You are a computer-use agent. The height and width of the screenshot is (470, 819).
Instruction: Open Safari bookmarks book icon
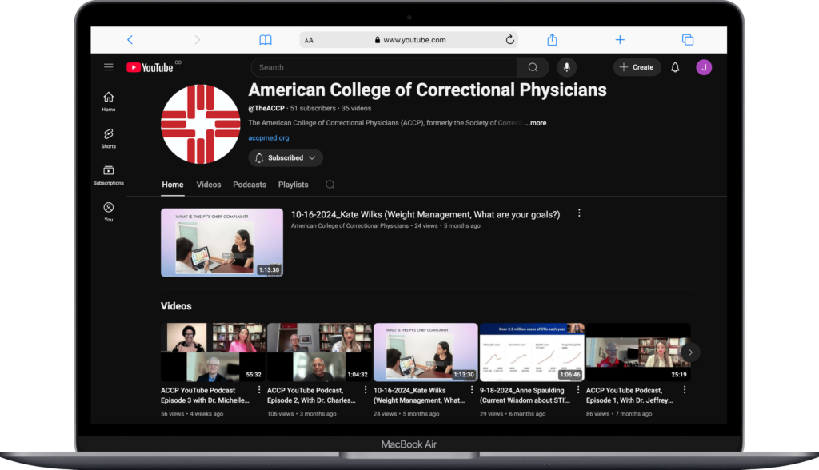click(x=266, y=40)
